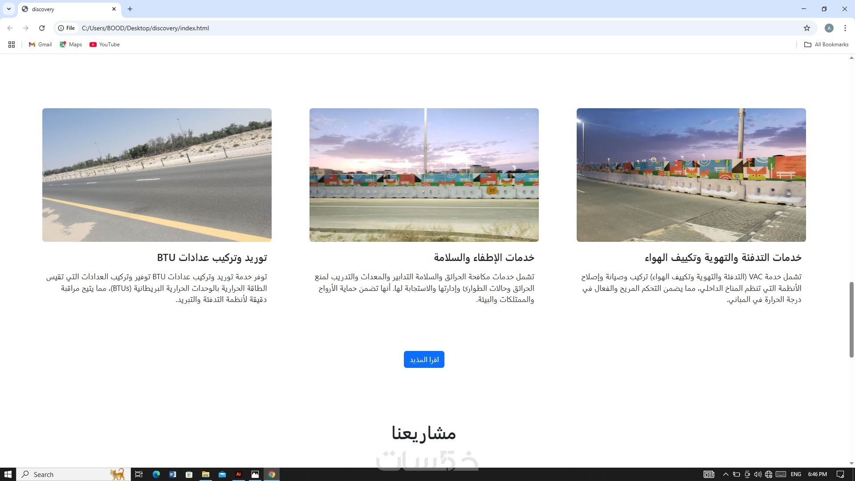The image size is (855, 481).
Task: Open the All Bookmarks folder
Action: 826,45
